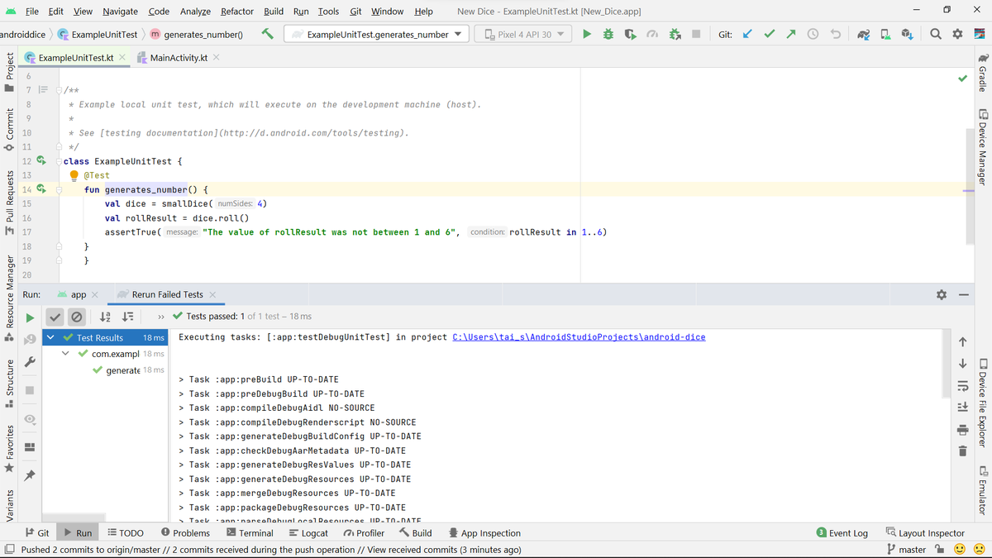Click run gutter icon beside class ExampleUnitTest
Image resolution: width=992 pixels, height=558 pixels.
41,161
